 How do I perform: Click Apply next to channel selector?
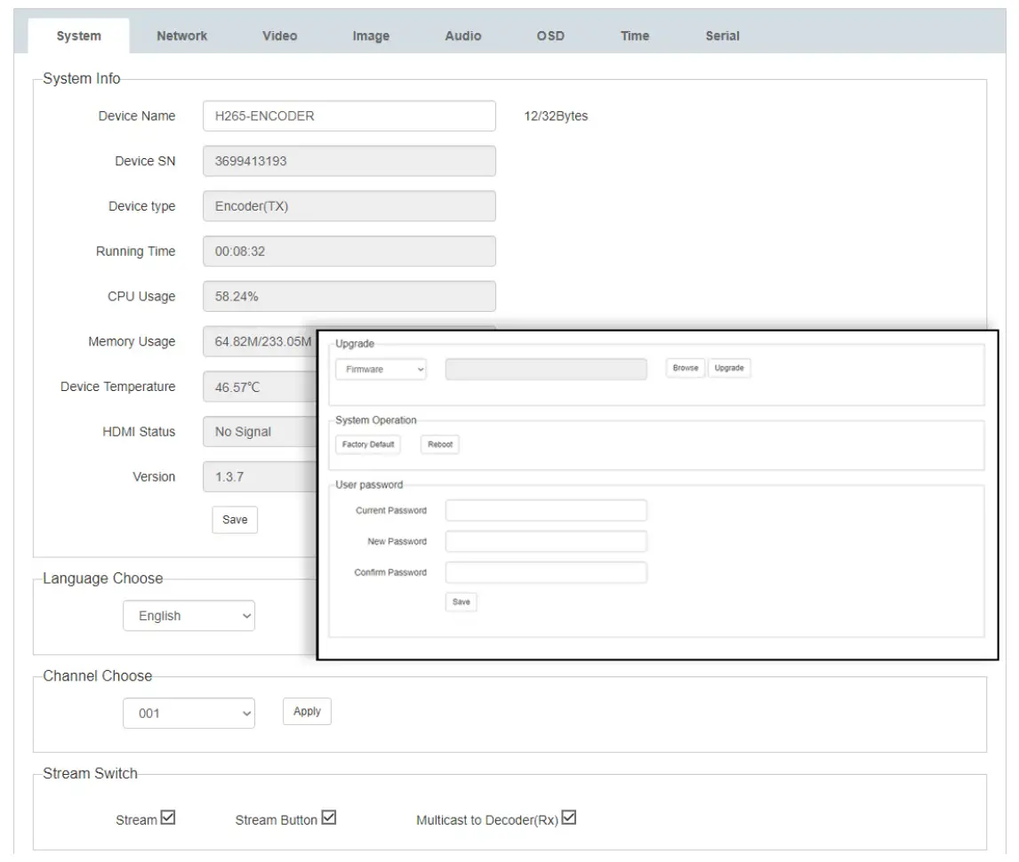pyautogui.click(x=307, y=712)
